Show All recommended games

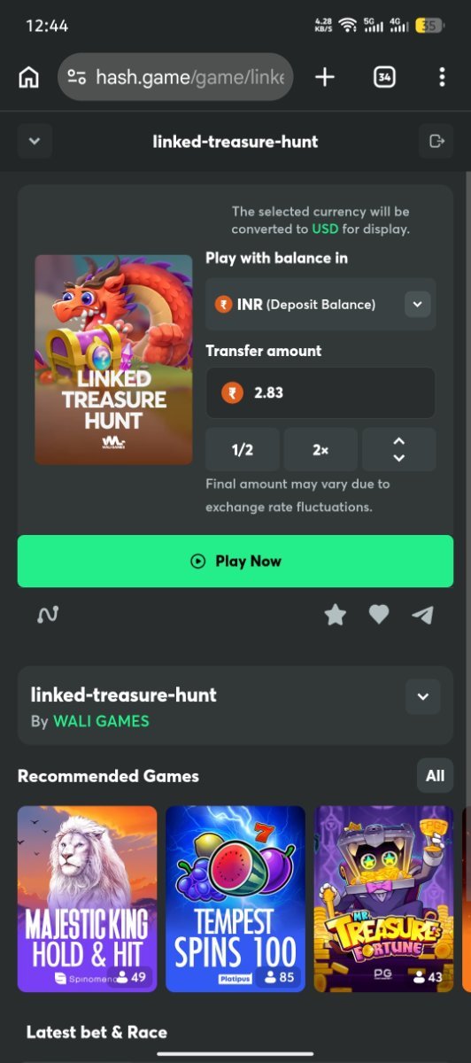[435, 776]
